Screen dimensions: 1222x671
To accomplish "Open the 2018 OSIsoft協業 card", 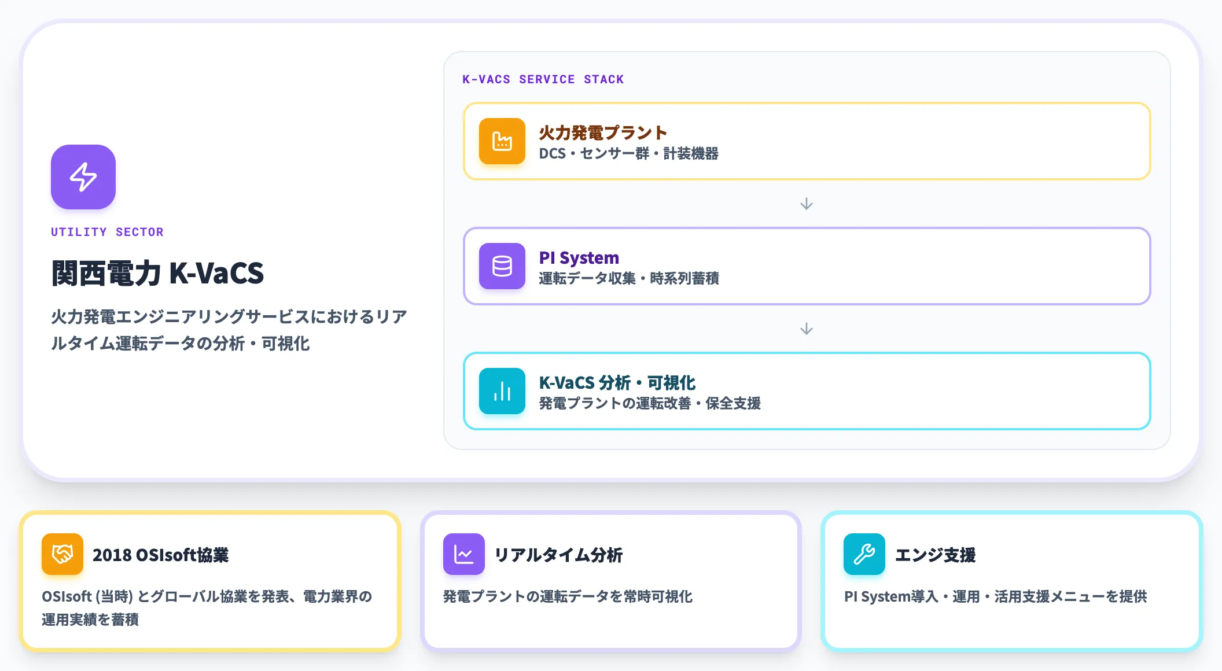I will coord(210,581).
